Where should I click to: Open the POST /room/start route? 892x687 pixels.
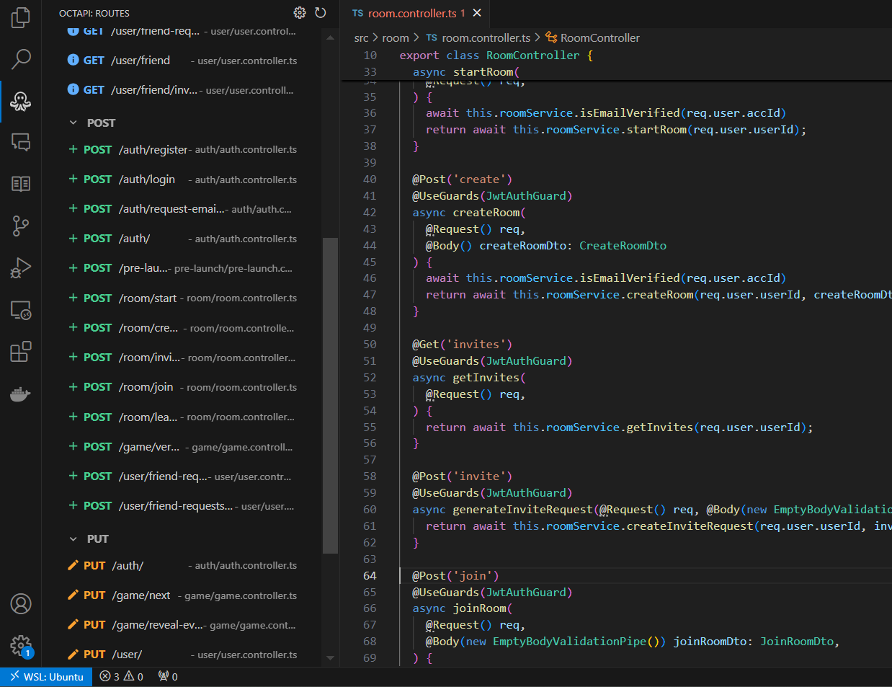182,298
